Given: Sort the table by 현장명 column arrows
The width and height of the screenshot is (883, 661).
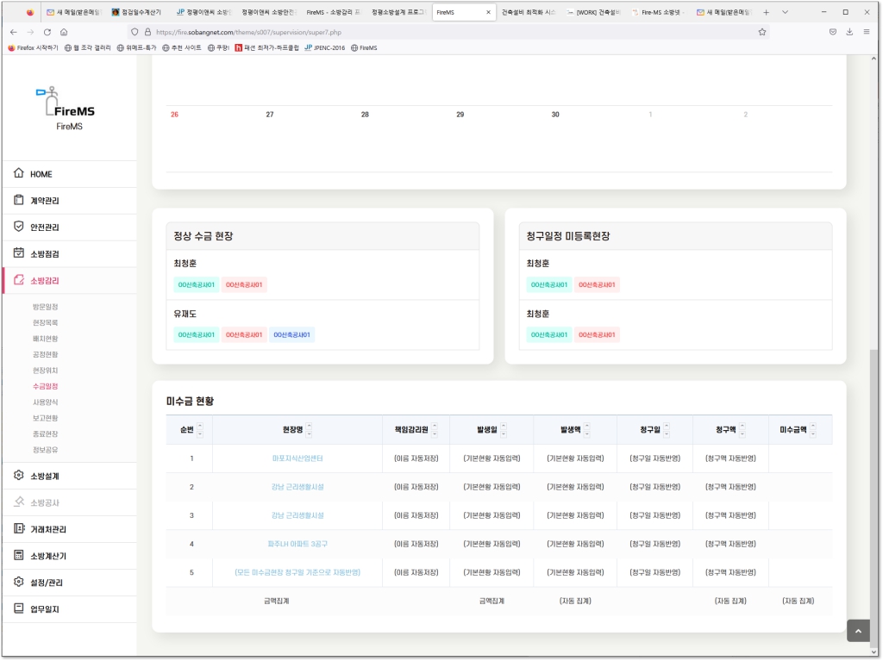Looking at the screenshot, I should point(310,429).
